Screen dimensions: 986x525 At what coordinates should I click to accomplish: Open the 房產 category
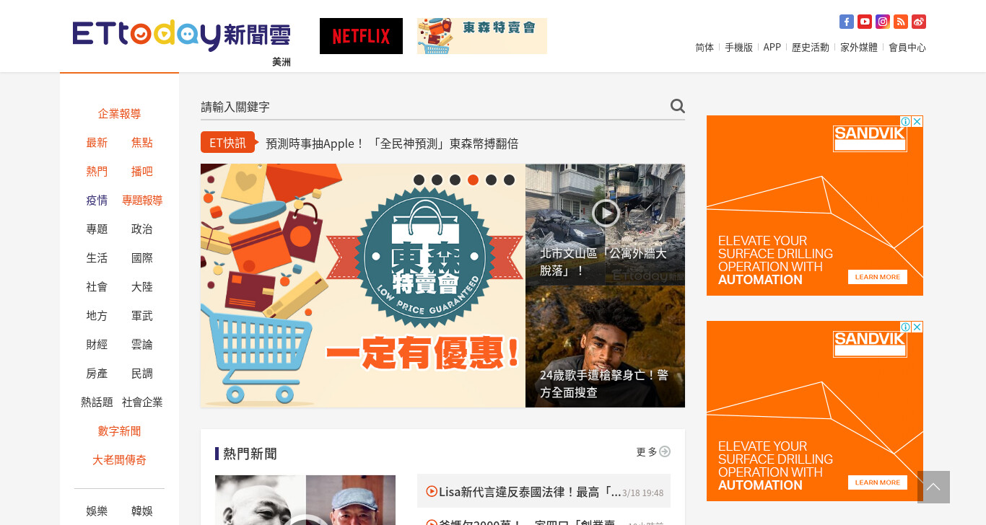coord(97,373)
